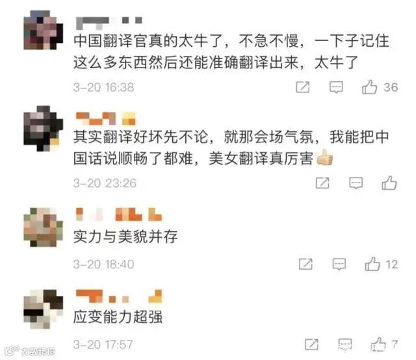Reply to the 16:38 comment via bubble icon
The image size is (416, 360).
[336, 87]
